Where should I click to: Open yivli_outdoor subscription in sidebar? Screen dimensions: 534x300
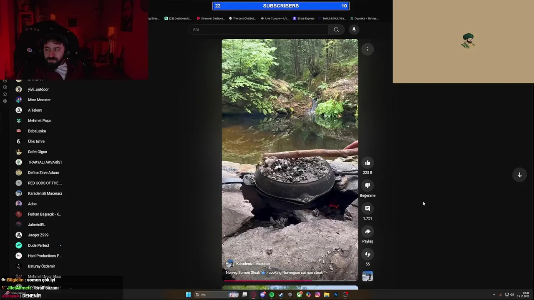(x=38, y=89)
